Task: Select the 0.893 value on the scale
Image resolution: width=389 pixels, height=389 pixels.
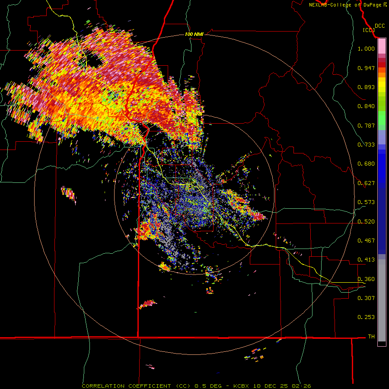Action: 366,87
